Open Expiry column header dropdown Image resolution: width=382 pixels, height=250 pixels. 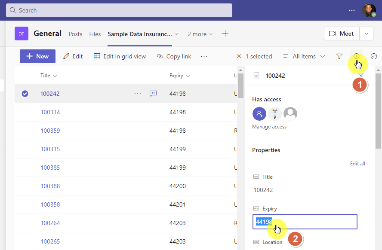coord(179,76)
